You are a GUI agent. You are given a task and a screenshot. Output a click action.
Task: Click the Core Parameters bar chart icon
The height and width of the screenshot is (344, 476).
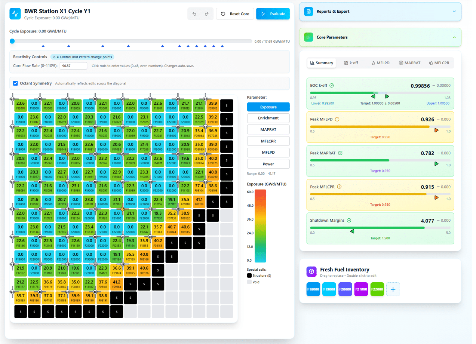(308, 37)
